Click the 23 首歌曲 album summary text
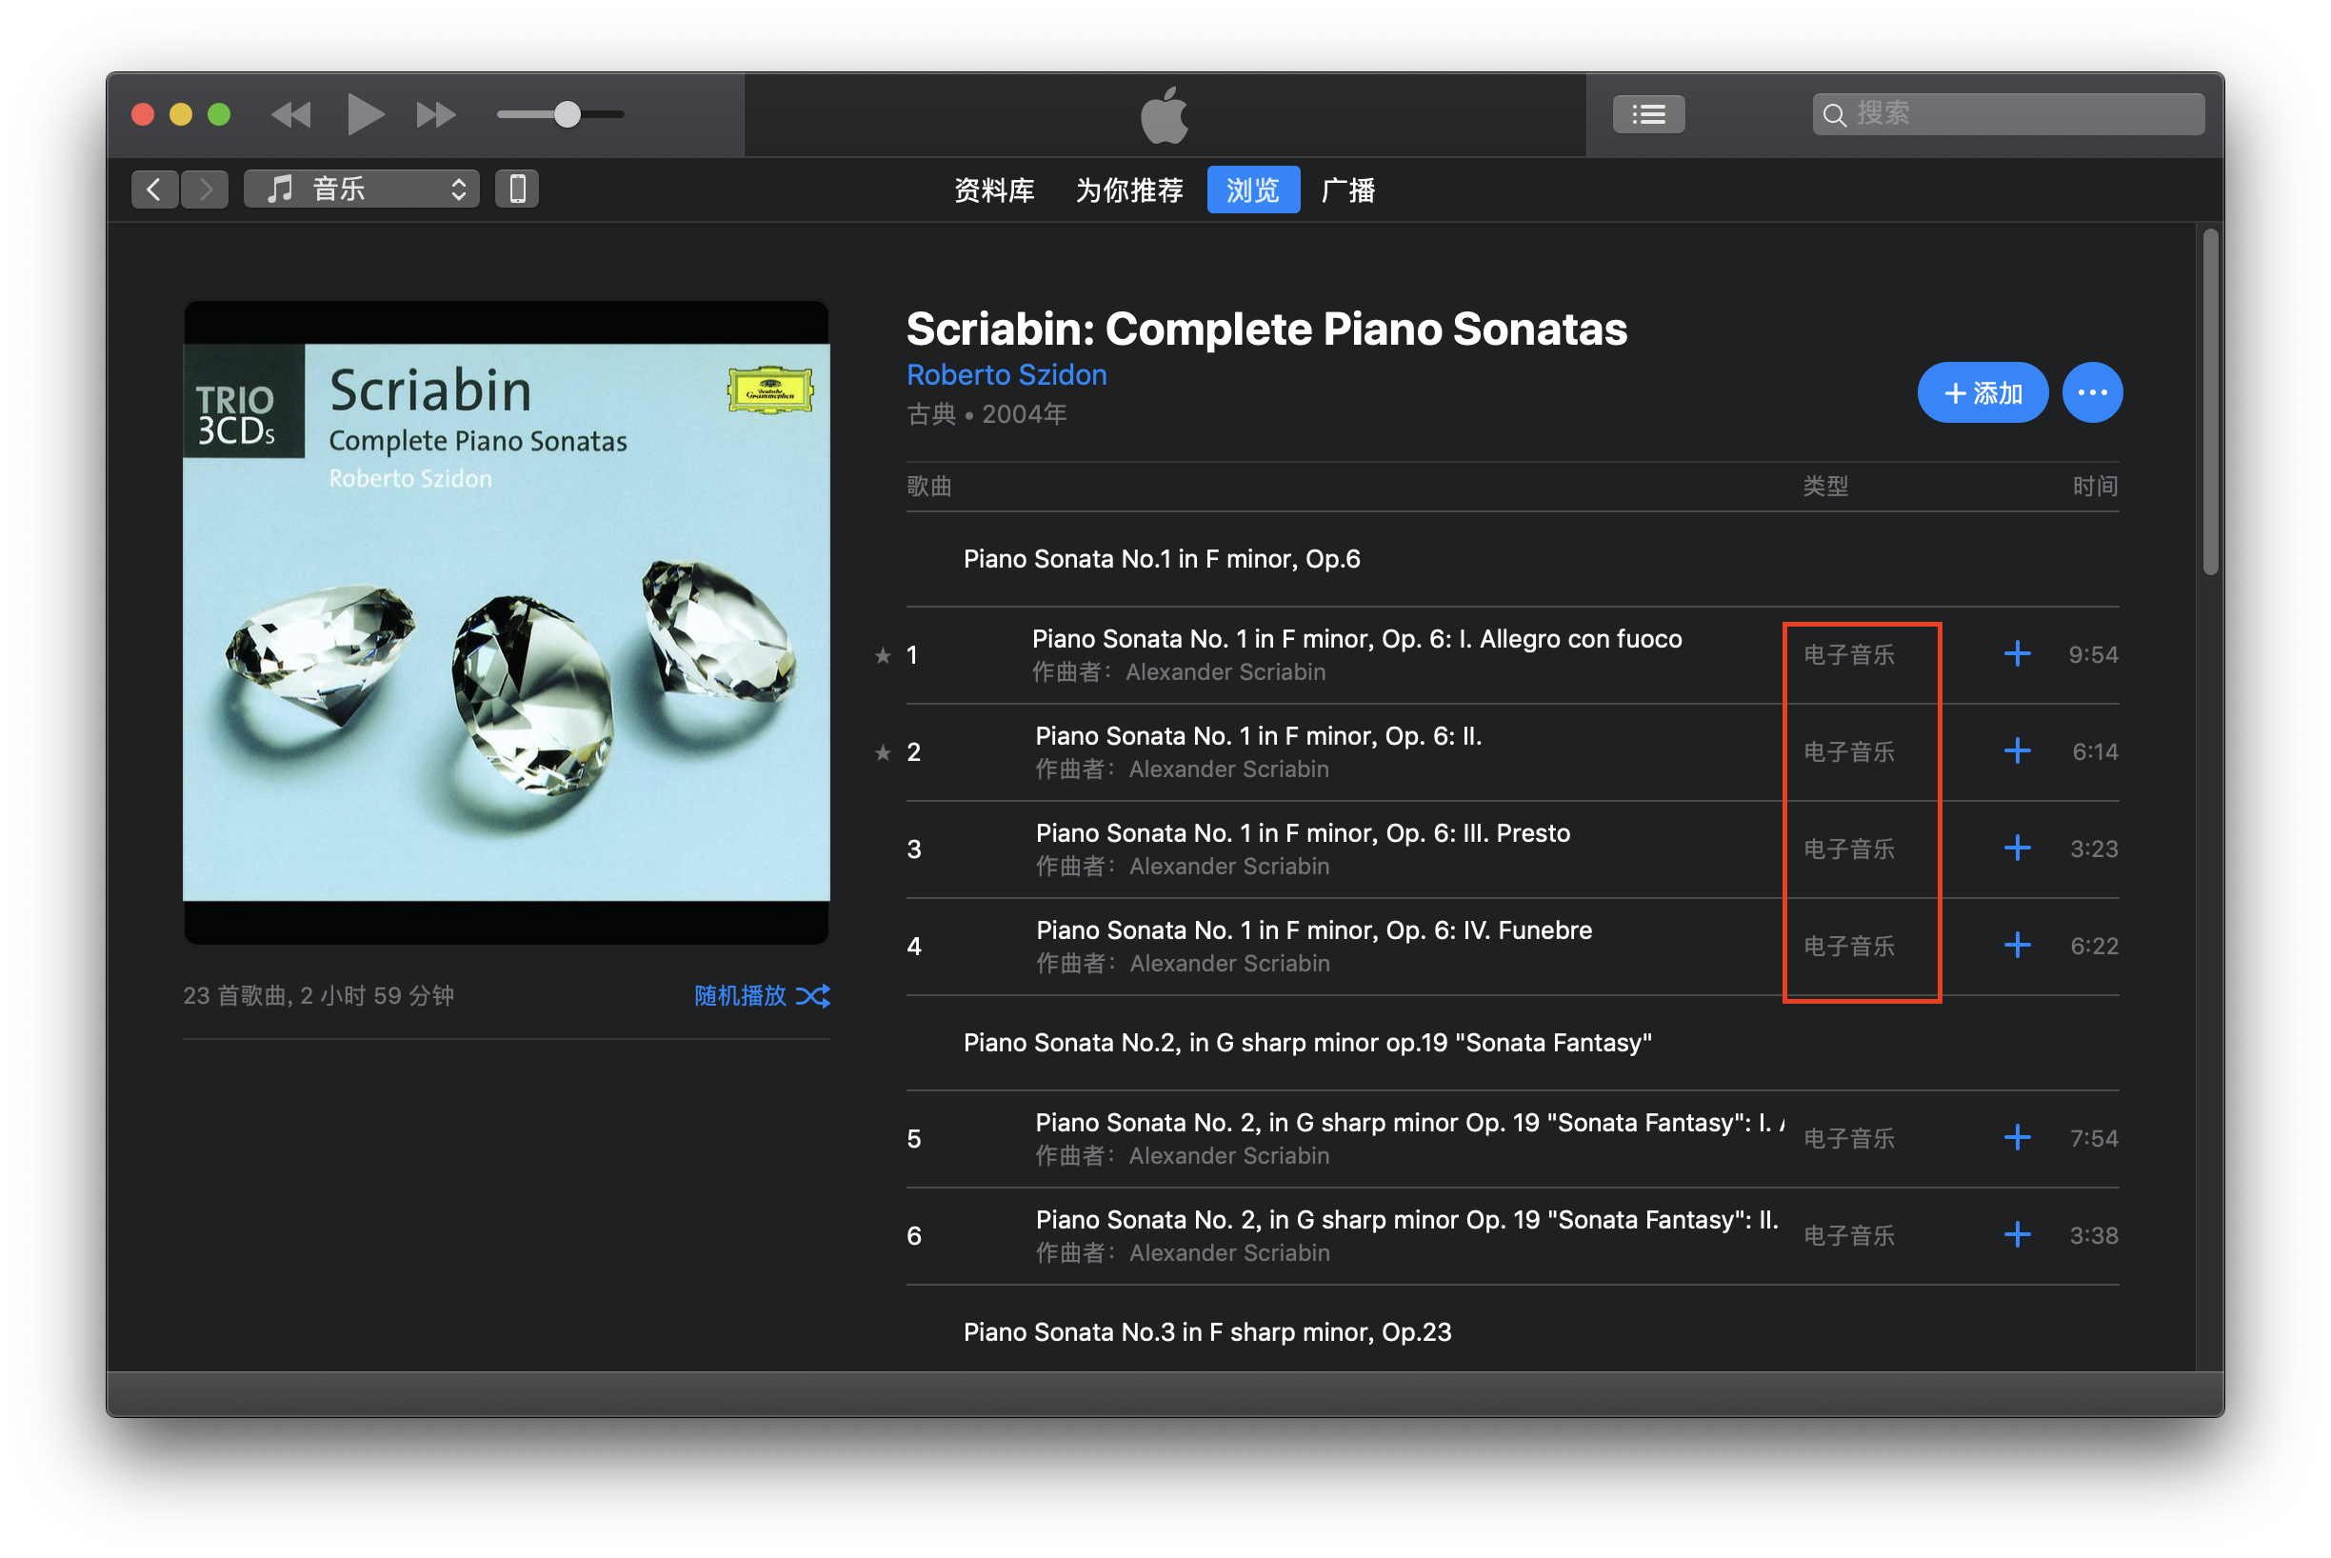Viewport: 2331px width, 1558px height. coord(318,996)
